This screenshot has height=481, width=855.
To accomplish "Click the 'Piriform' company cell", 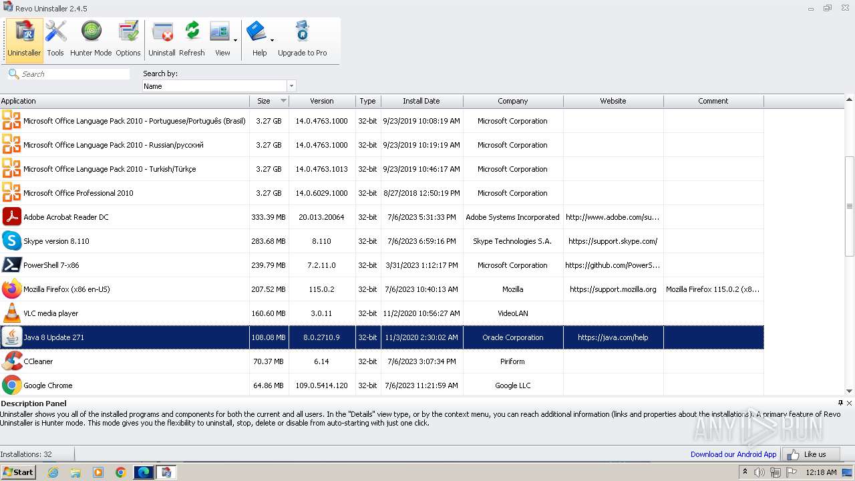I will (513, 361).
